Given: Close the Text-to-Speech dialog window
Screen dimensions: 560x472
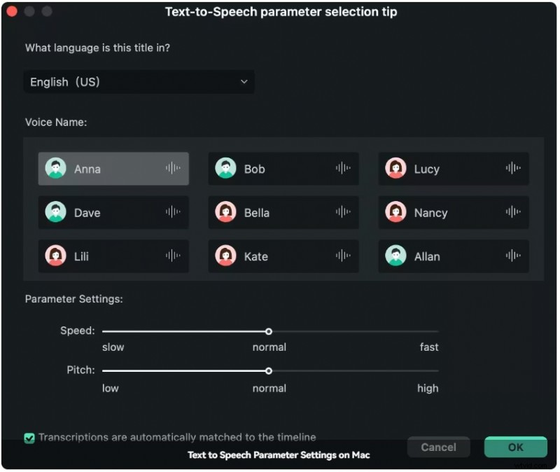Looking at the screenshot, I should [x=11, y=11].
